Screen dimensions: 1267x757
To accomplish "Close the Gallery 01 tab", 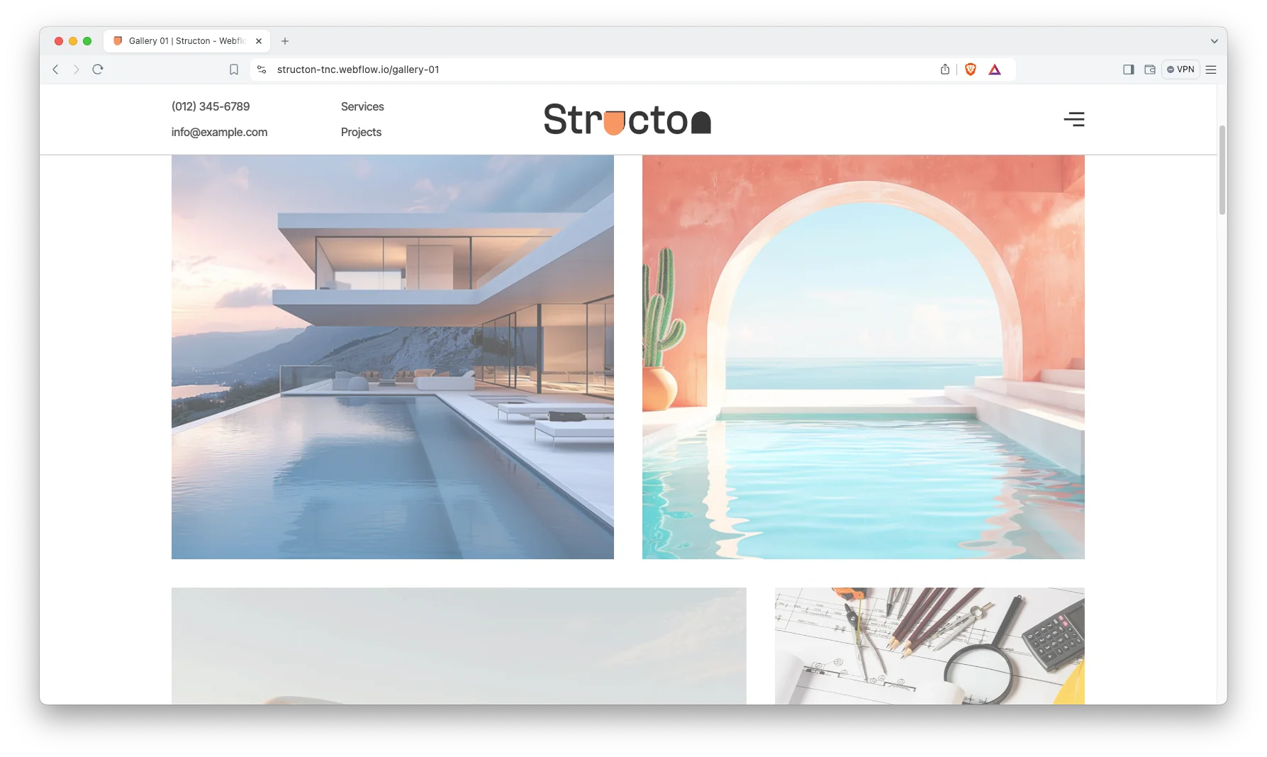I will [259, 41].
